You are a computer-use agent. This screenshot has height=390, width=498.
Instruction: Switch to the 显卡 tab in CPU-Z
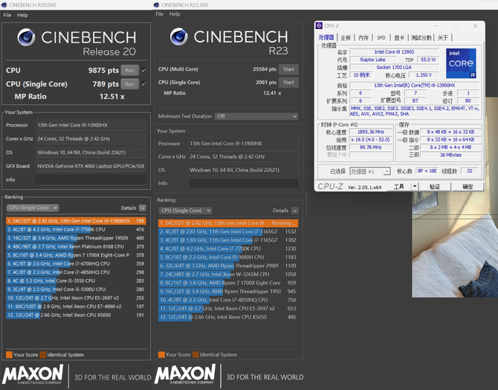399,37
